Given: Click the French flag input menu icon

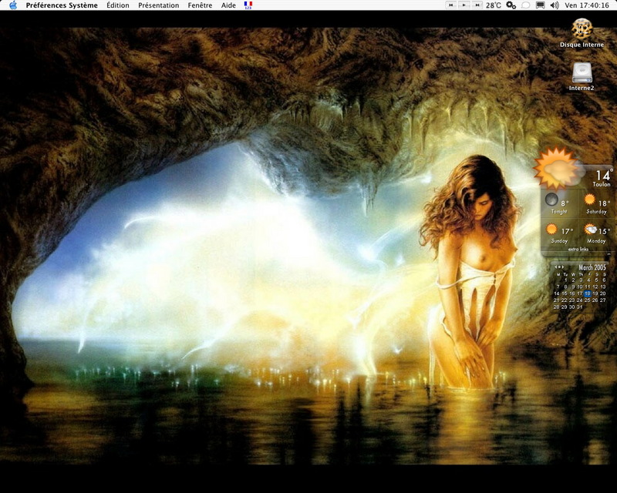Looking at the screenshot, I should (248, 5).
